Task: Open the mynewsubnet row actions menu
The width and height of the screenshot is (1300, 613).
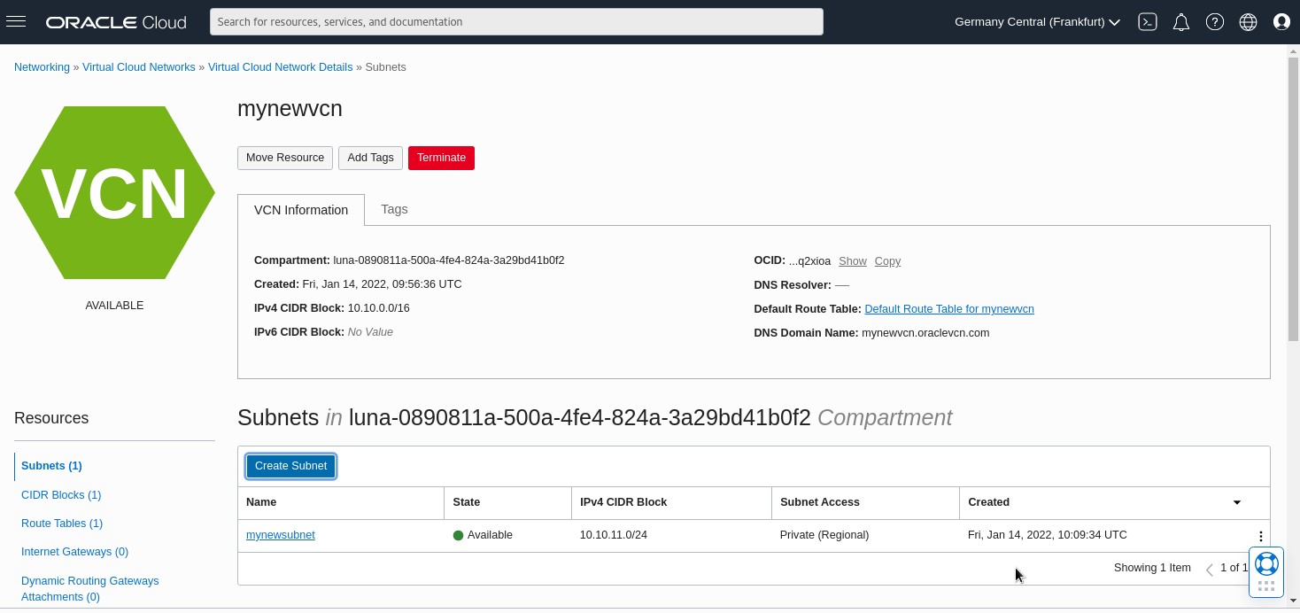Action: 1261,535
